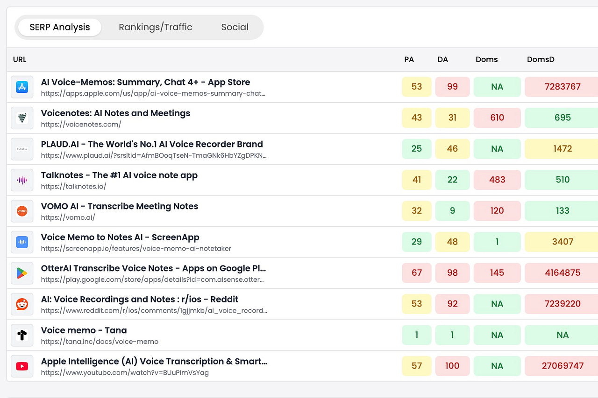The image size is (598, 398).
Task: Switch to the Rankings/Traffic tab
Action: coord(156,27)
